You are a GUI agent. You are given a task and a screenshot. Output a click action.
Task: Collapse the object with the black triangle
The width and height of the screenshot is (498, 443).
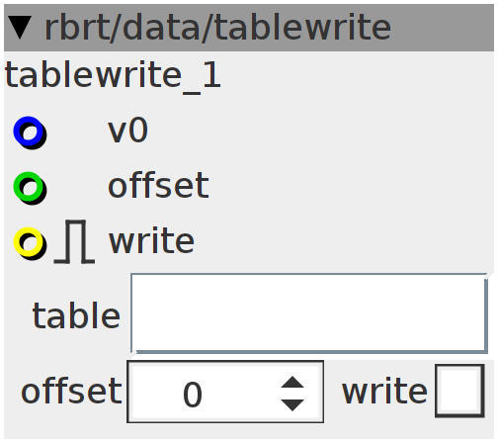(x=20, y=28)
